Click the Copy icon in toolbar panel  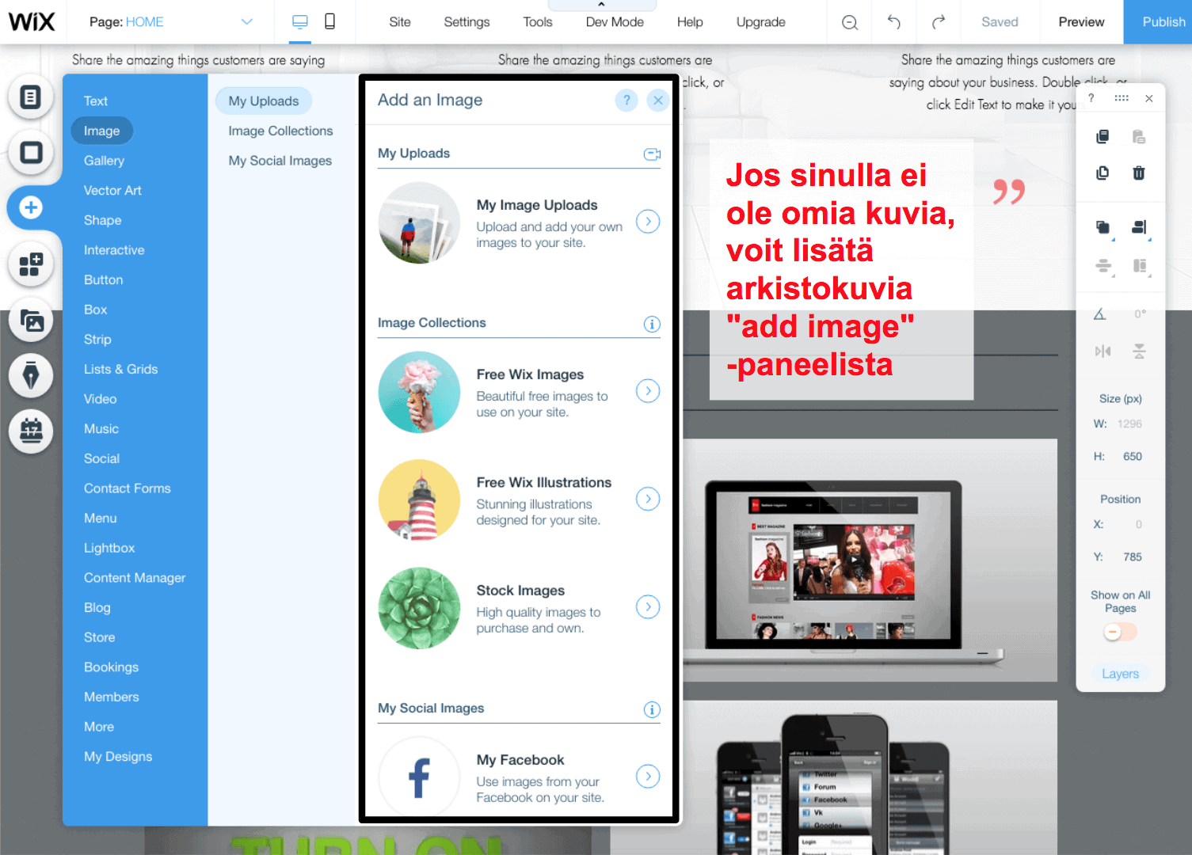[x=1102, y=137]
